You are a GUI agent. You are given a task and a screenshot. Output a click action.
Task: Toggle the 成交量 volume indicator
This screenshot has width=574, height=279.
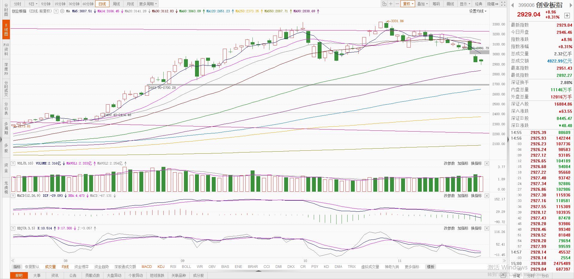tap(50, 267)
